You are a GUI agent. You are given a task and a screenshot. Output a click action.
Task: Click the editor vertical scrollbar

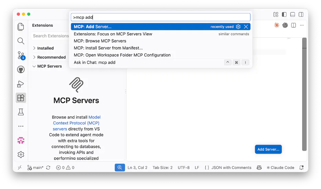[x=304, y=94]
